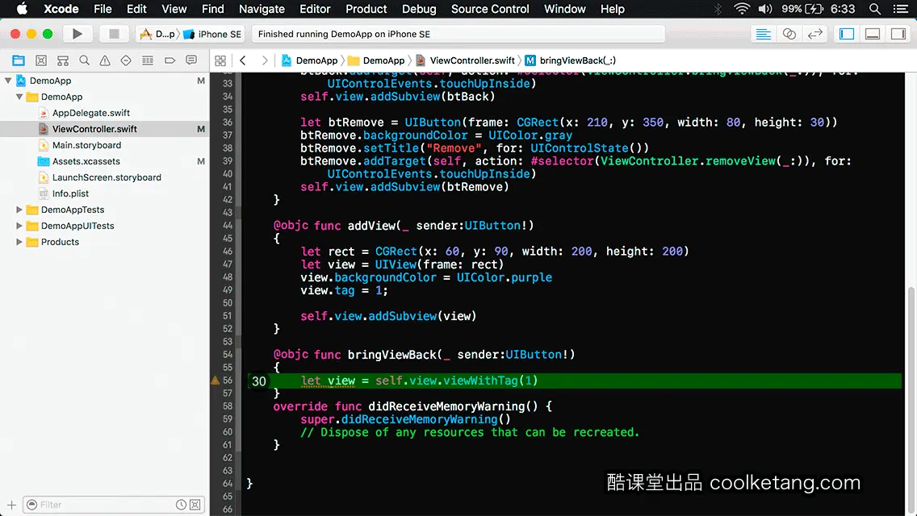Open the Issue navigator warning icon
Screen dimensions: 917x516
105,60
